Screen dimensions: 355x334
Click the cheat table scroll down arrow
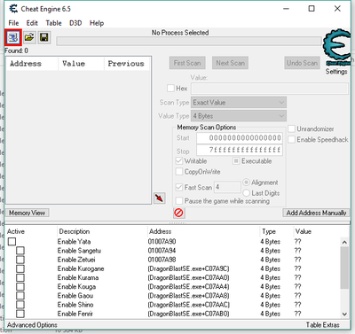[x=344, y=314]
